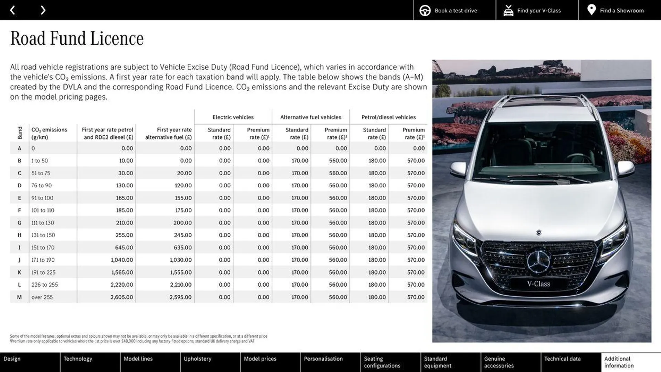The image size is (661, 372).
Task: Click emissions range '111 to 130'
Action: (x=43, y=223)
